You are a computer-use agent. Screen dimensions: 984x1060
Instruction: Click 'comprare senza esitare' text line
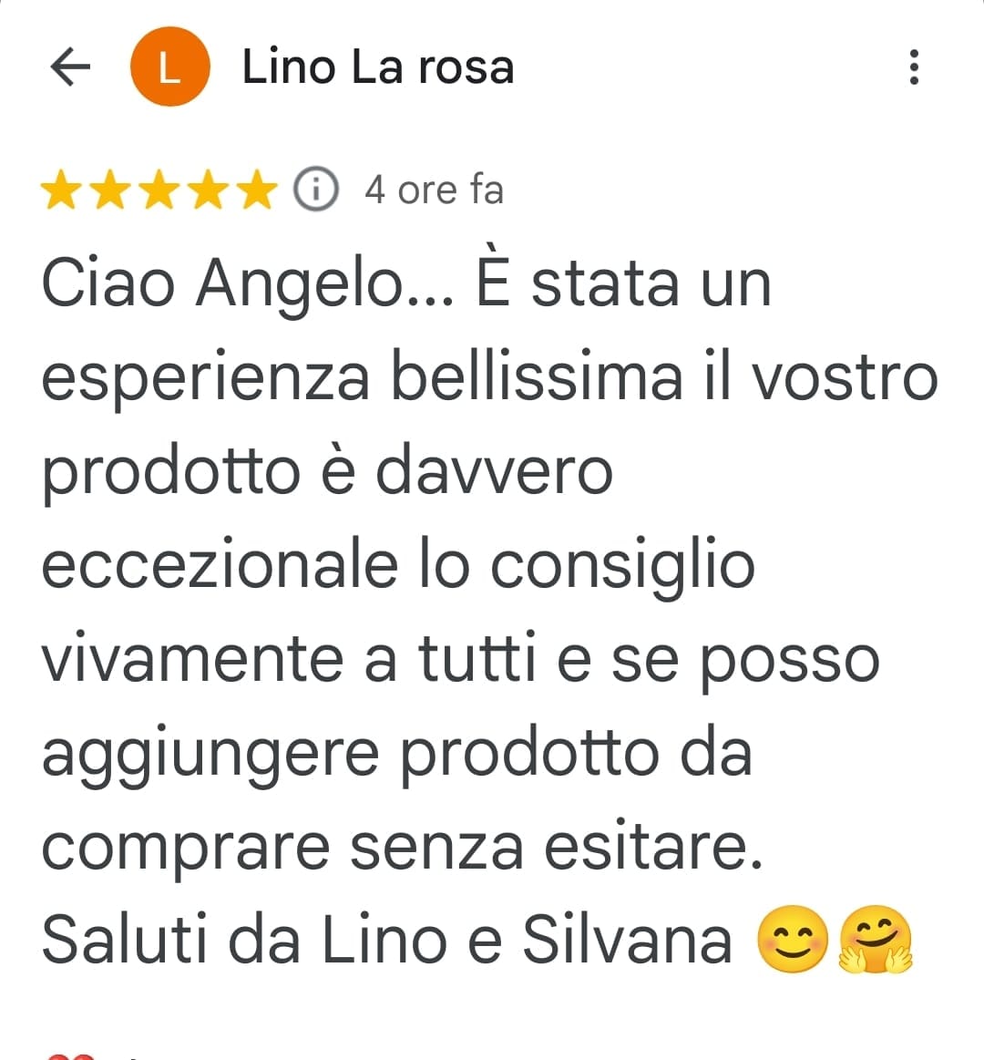(402, 847)
